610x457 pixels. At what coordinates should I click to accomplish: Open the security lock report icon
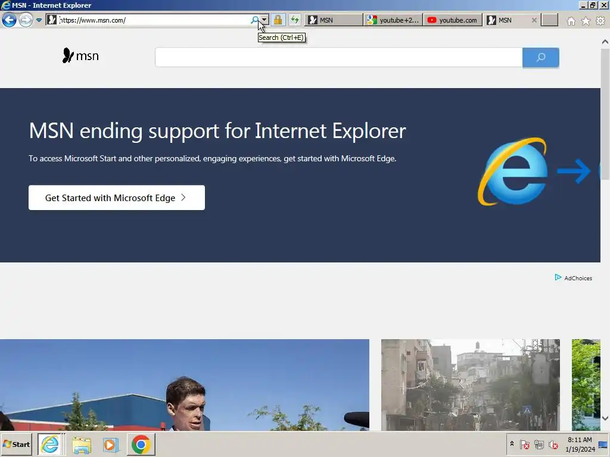tap(278, 20)
